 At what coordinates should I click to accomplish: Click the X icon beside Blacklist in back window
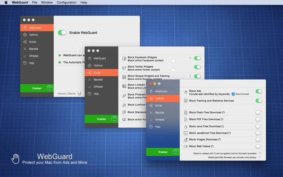[25, 49]
